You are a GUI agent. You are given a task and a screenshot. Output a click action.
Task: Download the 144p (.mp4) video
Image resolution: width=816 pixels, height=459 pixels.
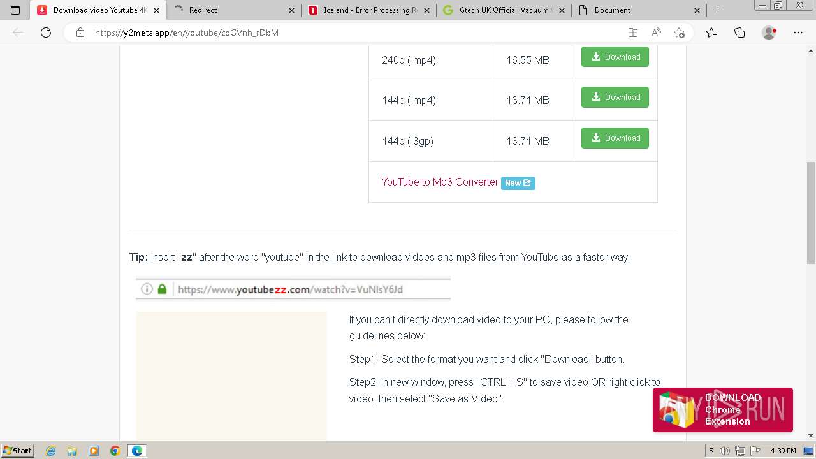pyautogui.click(x=615, y=97)
